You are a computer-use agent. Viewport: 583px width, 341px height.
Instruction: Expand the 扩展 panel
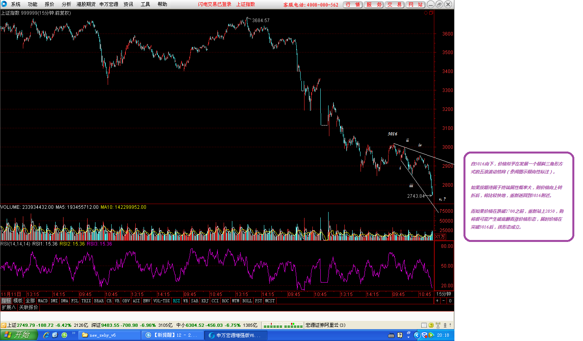pos(9,307)
